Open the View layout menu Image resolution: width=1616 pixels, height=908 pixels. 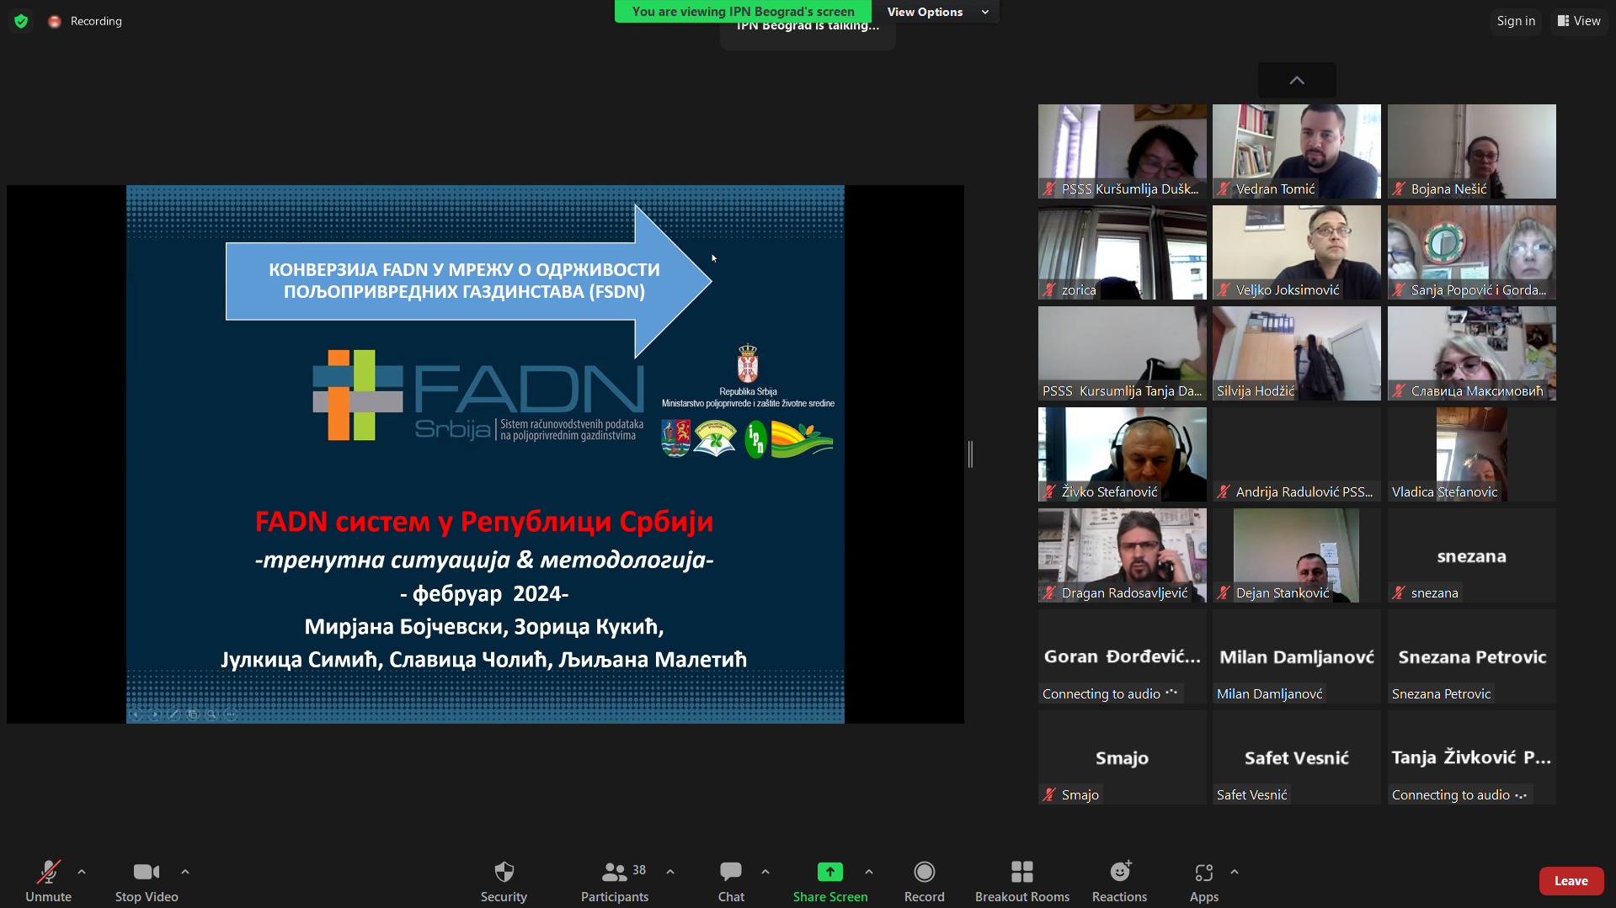pyautogui.click(x=1579, y=21)
